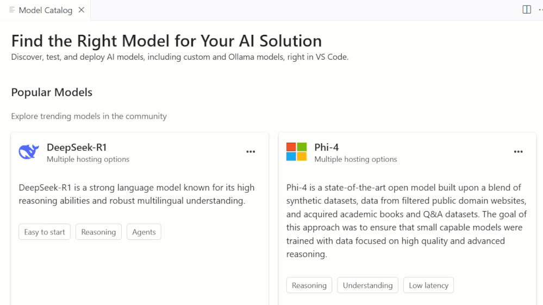Click the Phi-4 description paragraph
Image resolution: width=543 pixels, height=305 pixels.
(407, 221)
